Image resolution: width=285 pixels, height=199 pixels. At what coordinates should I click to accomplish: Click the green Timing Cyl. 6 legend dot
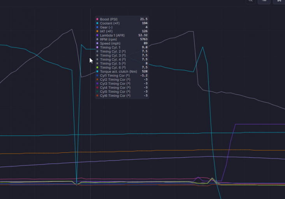click(97, 68)
